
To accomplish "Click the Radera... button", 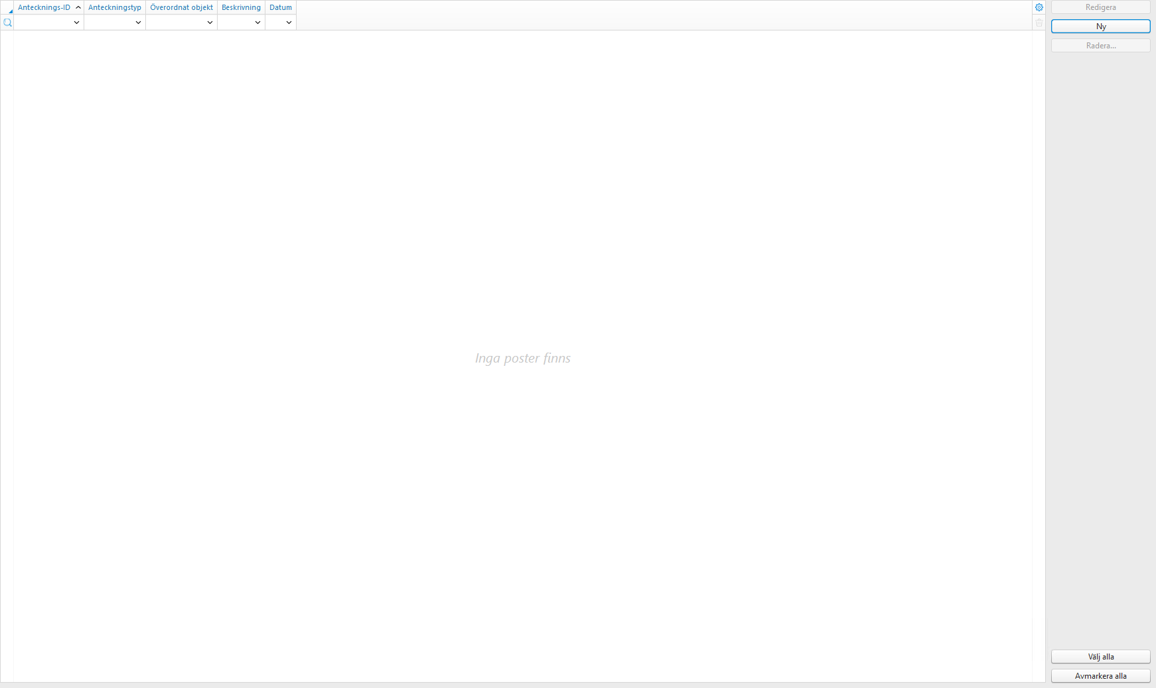I will [1100, 45].
